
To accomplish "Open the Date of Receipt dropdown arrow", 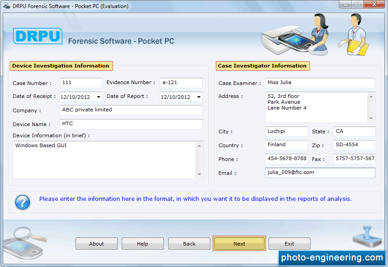I will [x=98, y=97].
